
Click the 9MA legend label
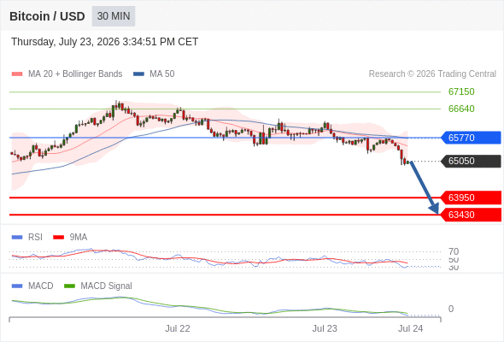(x=79, y=238)
